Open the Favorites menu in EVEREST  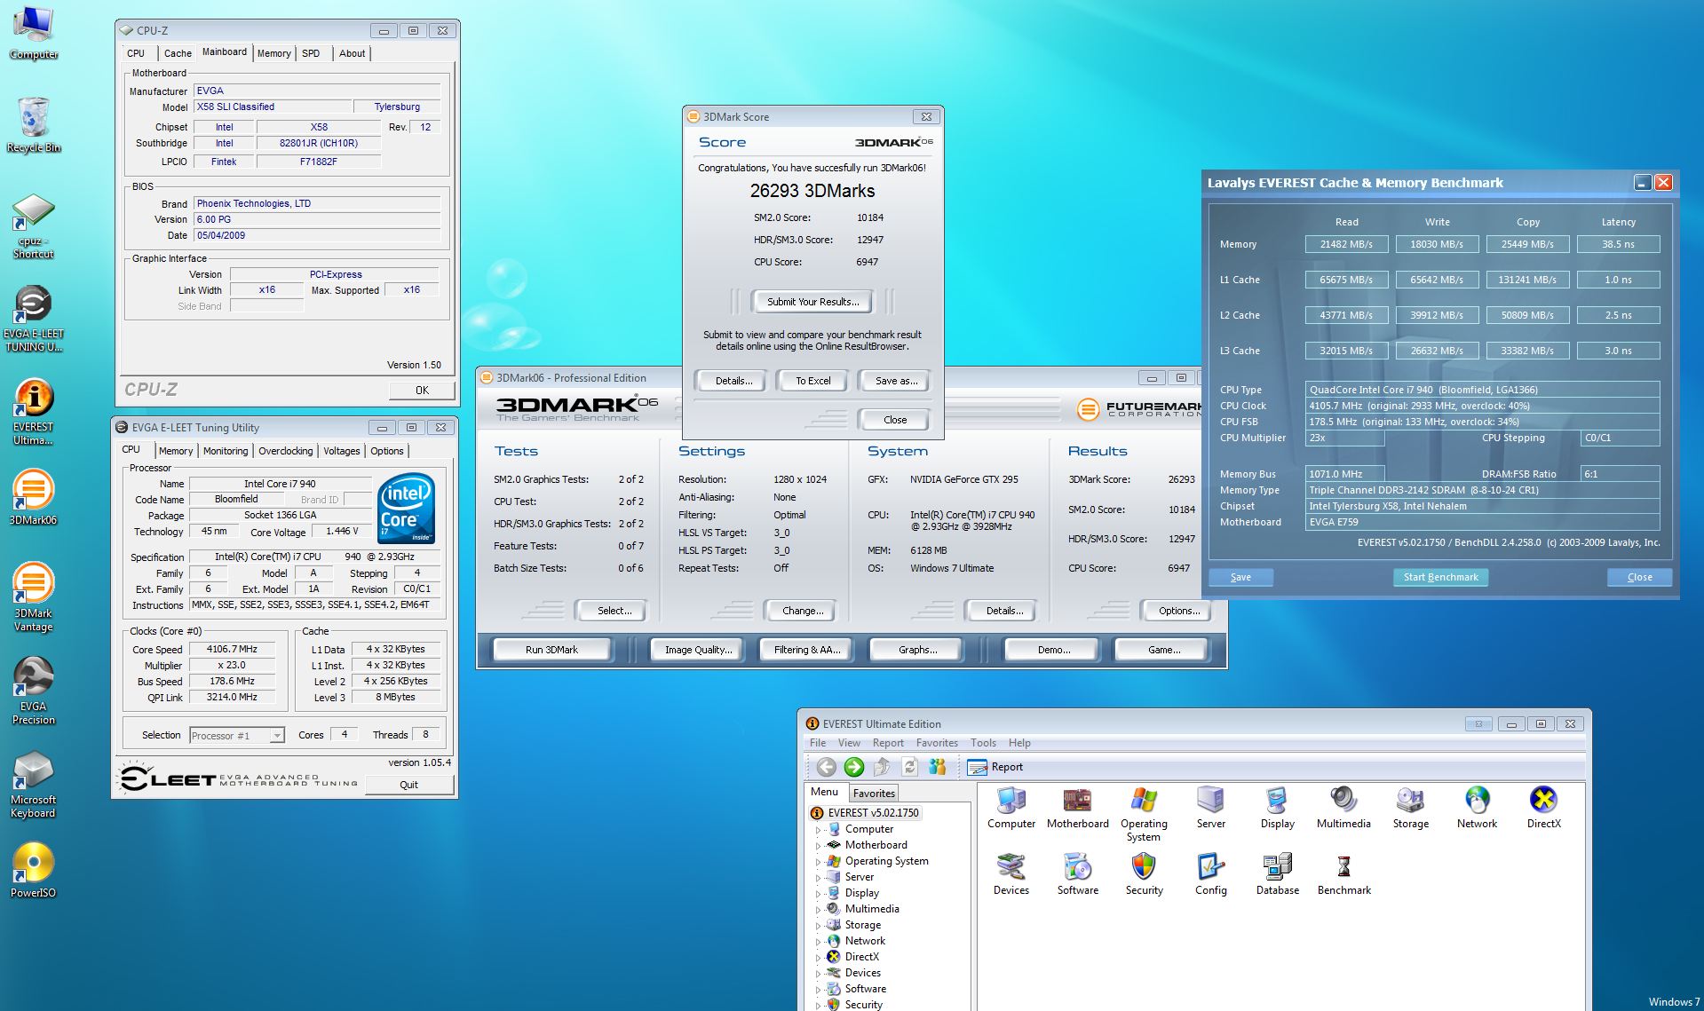pyautogui.click(x=937, y=743)
